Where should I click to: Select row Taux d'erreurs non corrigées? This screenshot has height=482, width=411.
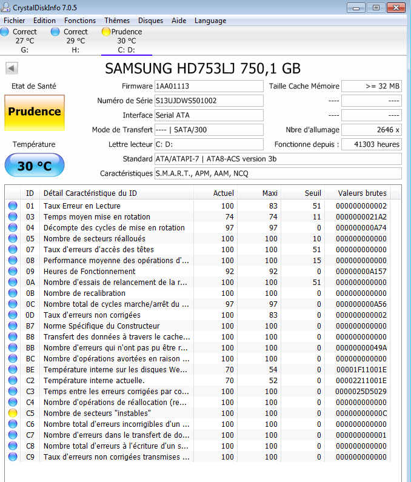pyautogui.click(x=198, y=315)
